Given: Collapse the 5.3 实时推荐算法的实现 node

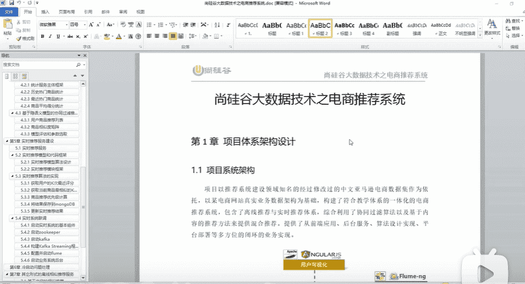Looking at the screenshot, I should [x=13, y=176].
